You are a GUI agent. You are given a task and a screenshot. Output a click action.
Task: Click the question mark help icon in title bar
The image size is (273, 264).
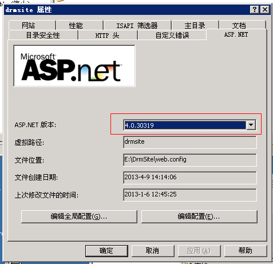255,9
